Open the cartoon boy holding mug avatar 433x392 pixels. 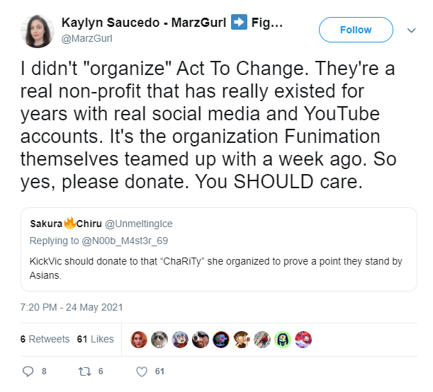pyautogui.click(x=242, y=340)
